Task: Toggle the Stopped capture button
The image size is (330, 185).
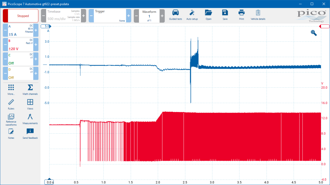Action: [x=21, y=16]
